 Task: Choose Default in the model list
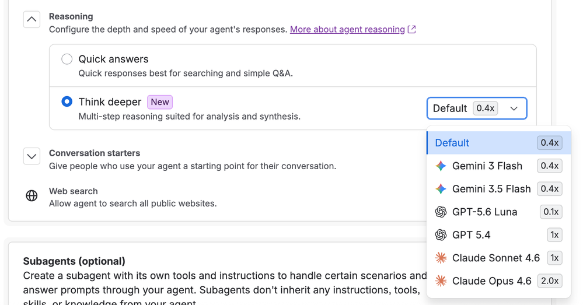point(498,143)
